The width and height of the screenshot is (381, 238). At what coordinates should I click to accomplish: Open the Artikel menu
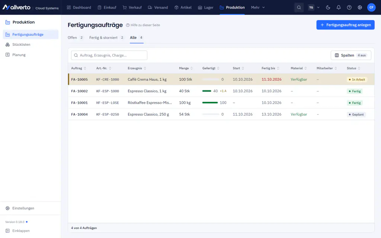tap(183, 7)
